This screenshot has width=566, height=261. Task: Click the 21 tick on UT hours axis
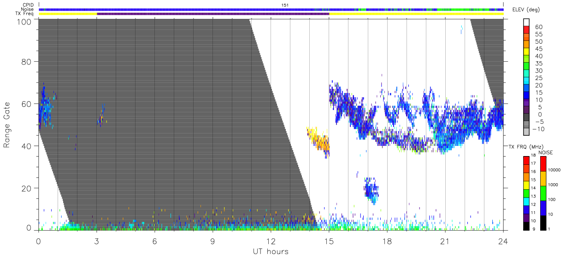[x=445, y=241]
